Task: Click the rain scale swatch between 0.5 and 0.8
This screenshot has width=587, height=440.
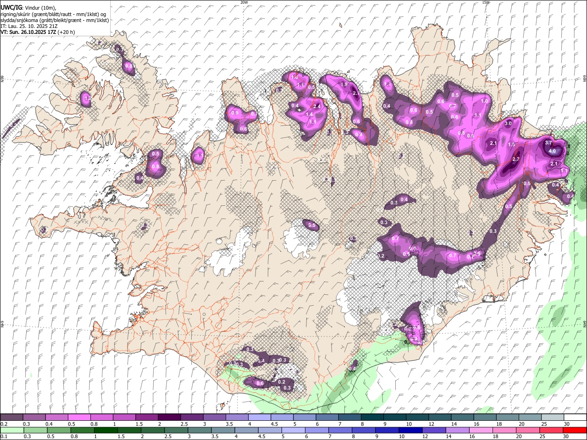Action: pos(59,430)
